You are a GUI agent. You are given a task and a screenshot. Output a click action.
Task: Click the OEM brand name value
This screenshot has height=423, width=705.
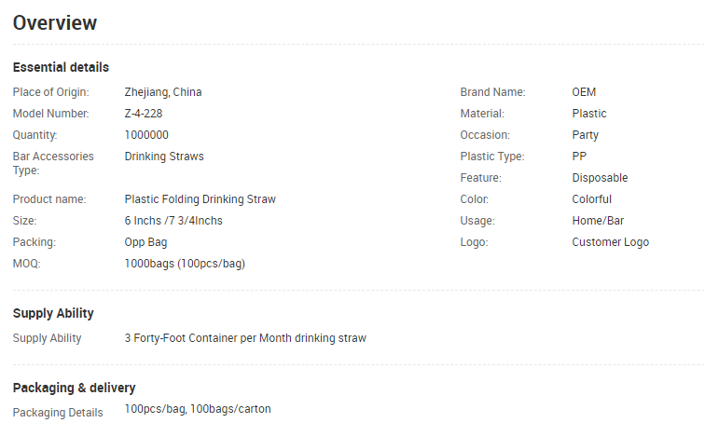(584, 92)
